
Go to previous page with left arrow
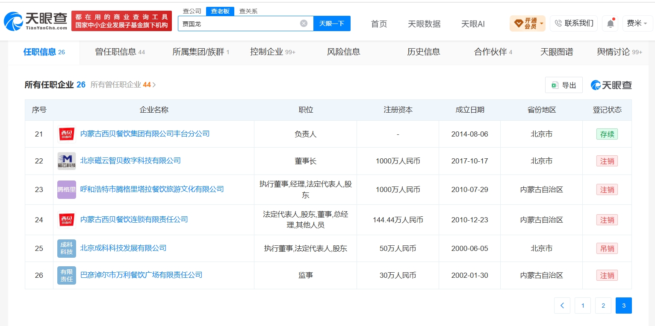[x=562, y=306]
